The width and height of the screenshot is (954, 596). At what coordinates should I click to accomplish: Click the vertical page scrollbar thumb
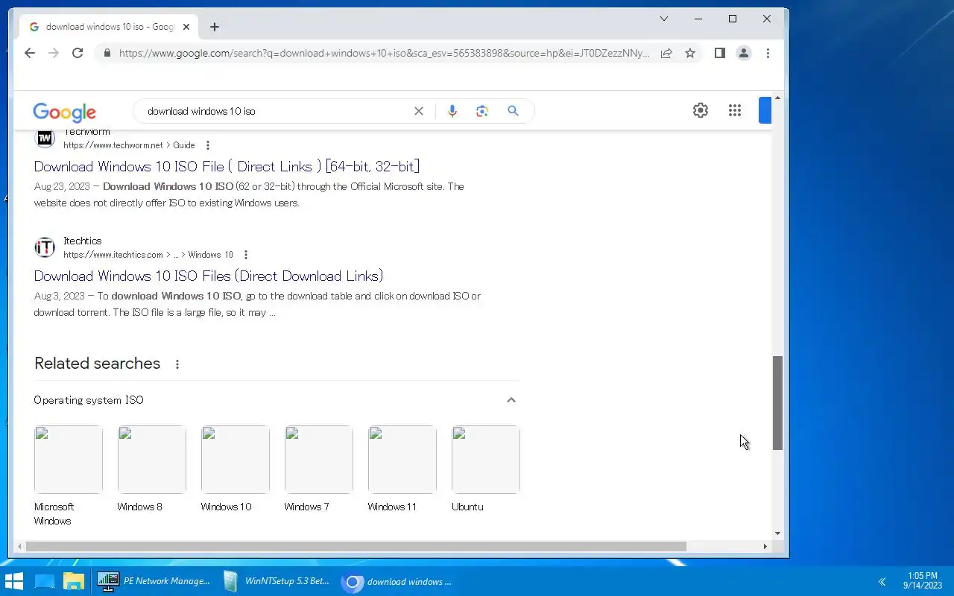pyautogui.click(x=777, y=402)
